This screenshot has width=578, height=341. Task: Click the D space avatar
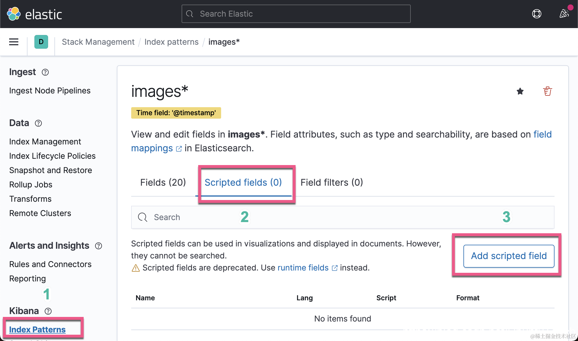[41, 42]
